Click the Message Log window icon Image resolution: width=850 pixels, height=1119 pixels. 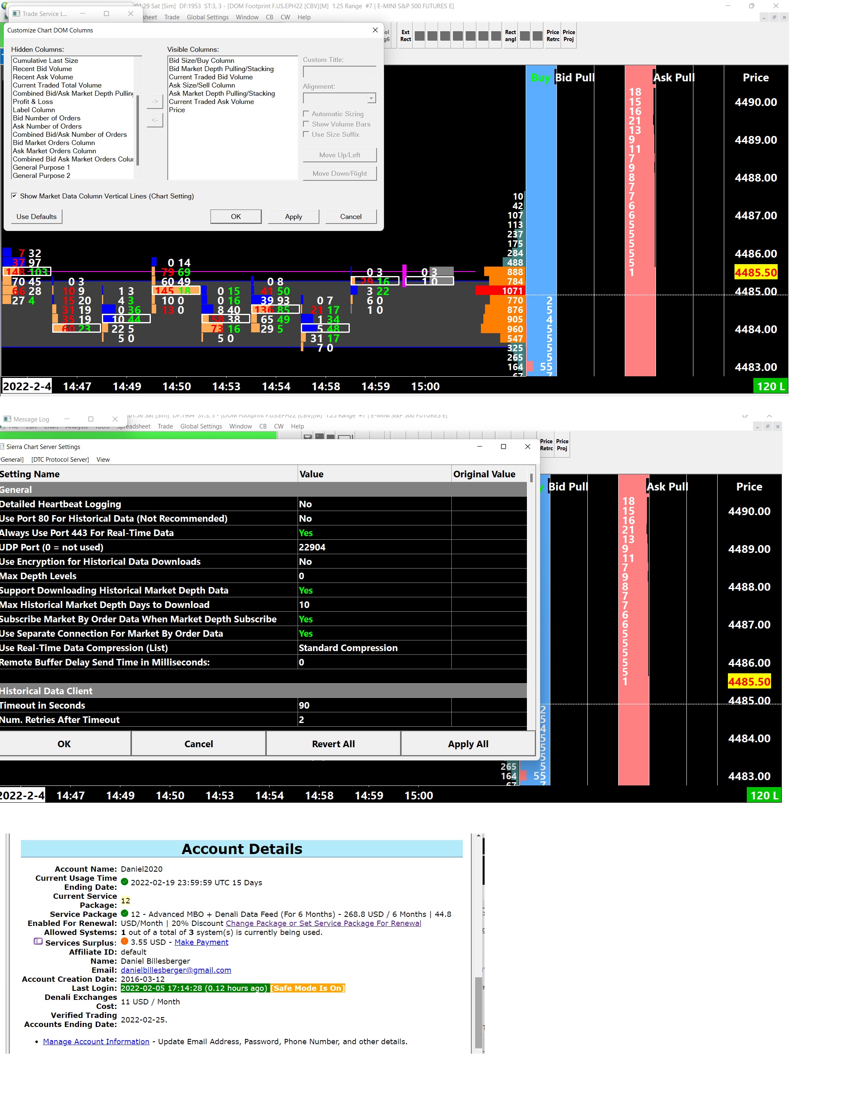click(x=7, y=419)
